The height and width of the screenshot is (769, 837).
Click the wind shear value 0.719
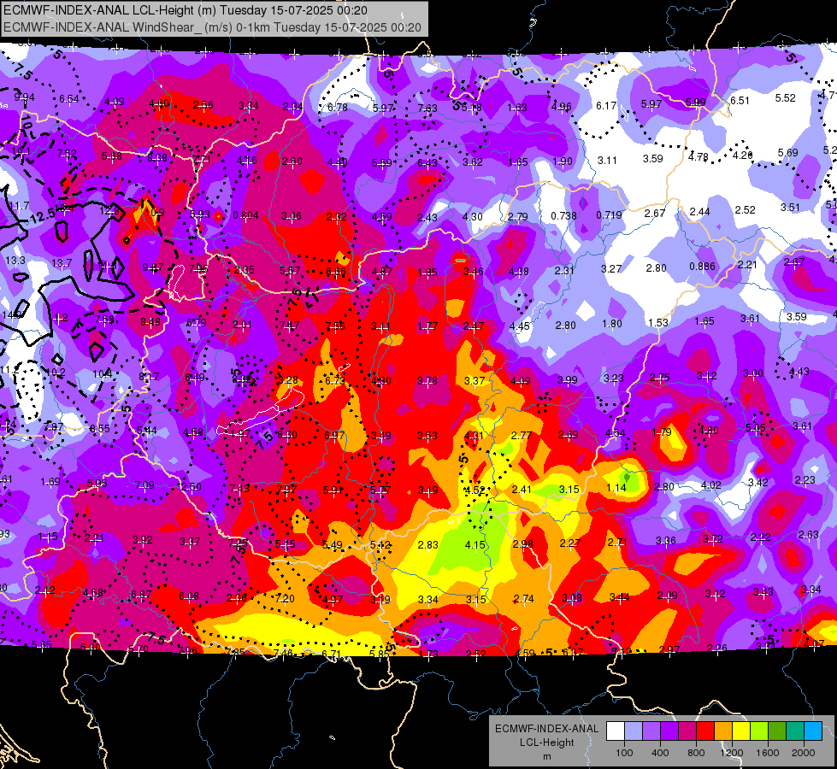609,214
